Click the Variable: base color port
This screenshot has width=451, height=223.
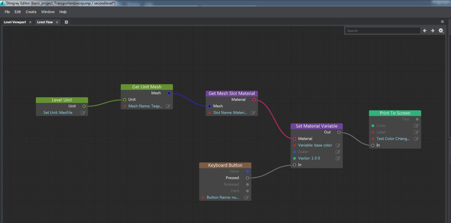[294, 145]
